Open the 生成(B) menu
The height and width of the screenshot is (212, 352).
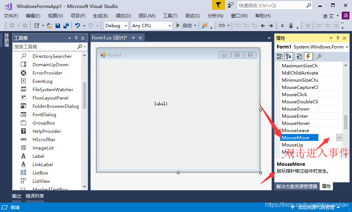pyautogui.click(x=100, y=16)
